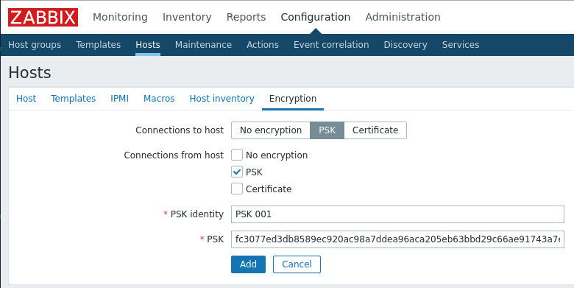Click the Add button
The height and width of the screenshot is (288, 574).
pyautogui.click(x=248, y=264)
